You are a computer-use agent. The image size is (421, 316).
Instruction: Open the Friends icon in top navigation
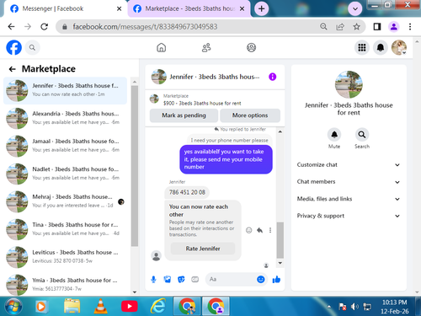point(206,48)
